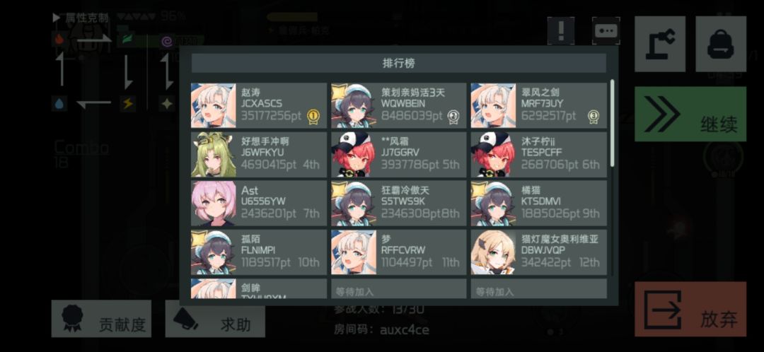Open the 贡献度 contribution button
The image size is (764, 352).
[101, 318]
